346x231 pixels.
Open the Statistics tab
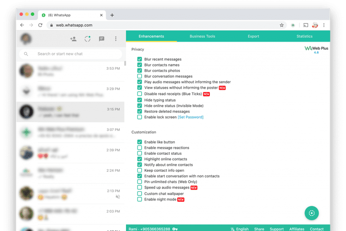click(304, 36)
